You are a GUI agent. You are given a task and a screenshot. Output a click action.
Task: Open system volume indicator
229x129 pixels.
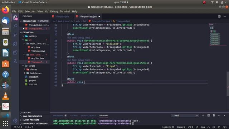coord(217,2)
